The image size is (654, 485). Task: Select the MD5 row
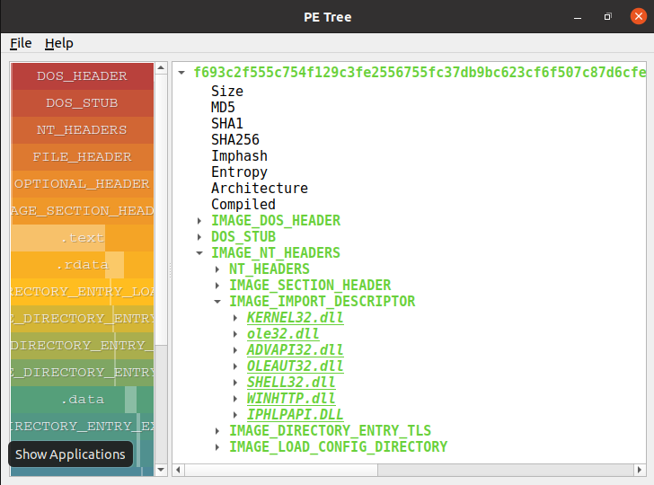(x=223, y=108)
